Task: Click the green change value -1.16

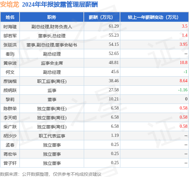Action: tap(183, 90)
